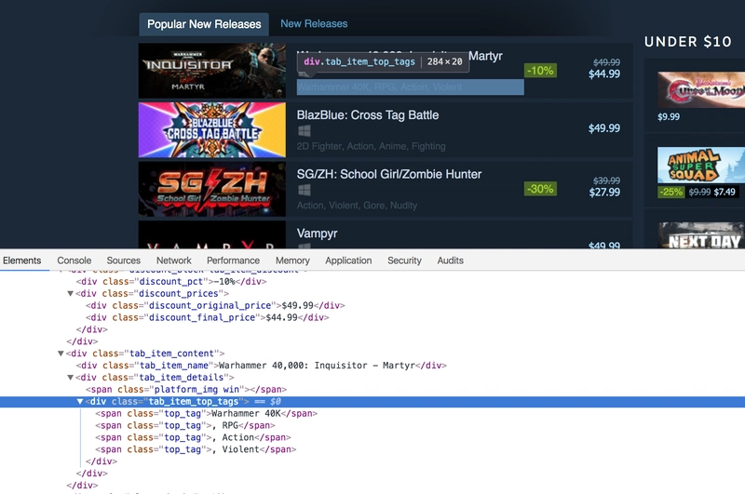Open Animal Super Squad thumbnail

click(701, 165)
